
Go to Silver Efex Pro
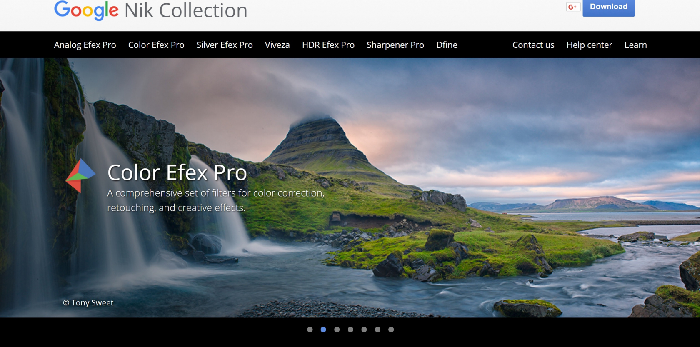tap(225, 45)
